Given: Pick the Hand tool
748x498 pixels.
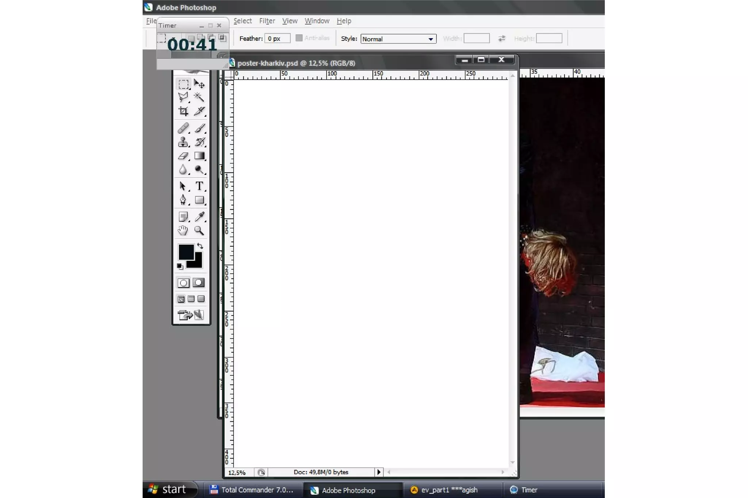Looking at the screenshot, I should coord(183,231).
